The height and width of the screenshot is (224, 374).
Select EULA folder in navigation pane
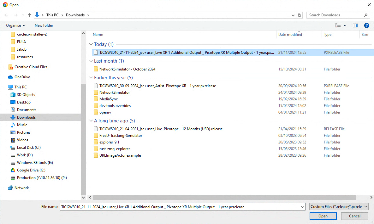[x=21, y=42]
